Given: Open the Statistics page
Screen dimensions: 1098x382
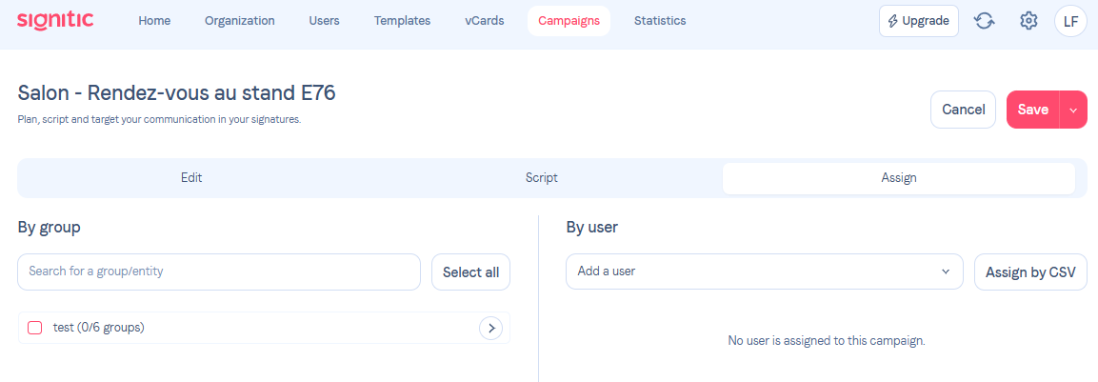Looking at the screenshot, I should pyautogui.click(x=659, y=21).
